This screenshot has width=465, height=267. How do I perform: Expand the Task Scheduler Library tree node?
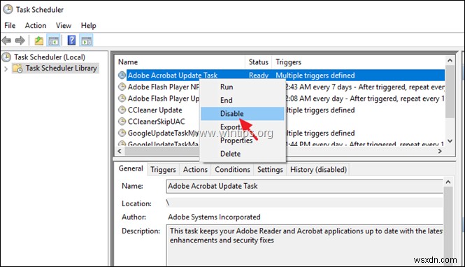point(6,68)
